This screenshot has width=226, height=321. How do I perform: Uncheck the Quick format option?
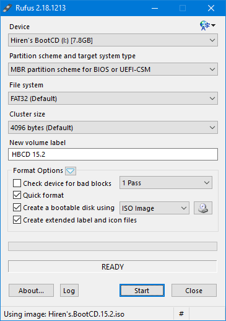point(17,195)
